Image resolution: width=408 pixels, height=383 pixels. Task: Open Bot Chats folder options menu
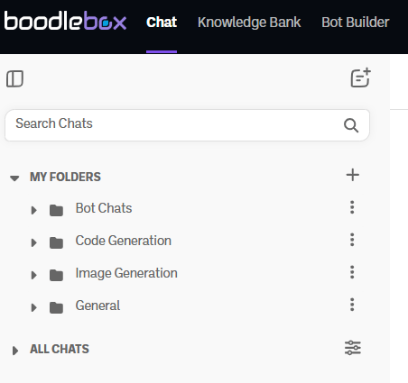click(x=352, y=207)
